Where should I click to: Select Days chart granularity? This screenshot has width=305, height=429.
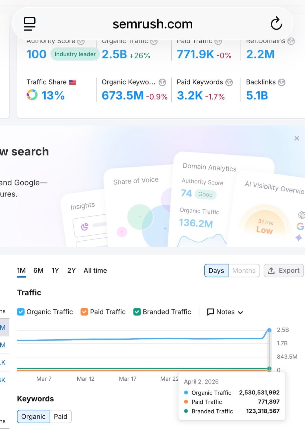pos(216,271)
